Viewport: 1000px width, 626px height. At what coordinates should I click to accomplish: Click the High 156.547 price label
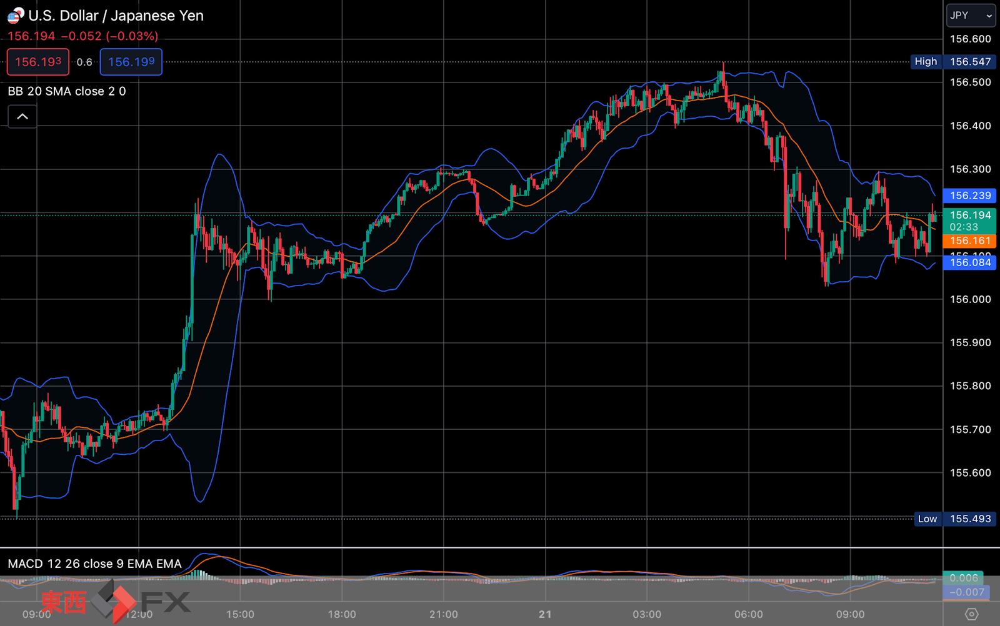click(953, 61)
